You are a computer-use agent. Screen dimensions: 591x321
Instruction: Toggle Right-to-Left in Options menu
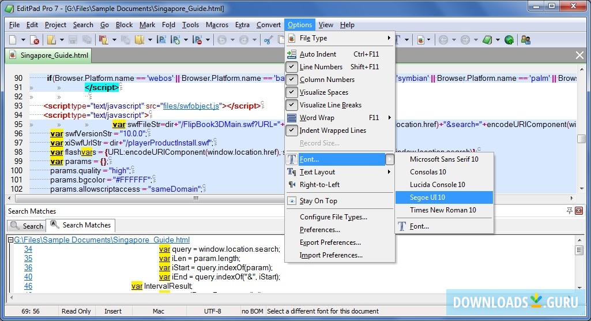[x=340, y=184]
